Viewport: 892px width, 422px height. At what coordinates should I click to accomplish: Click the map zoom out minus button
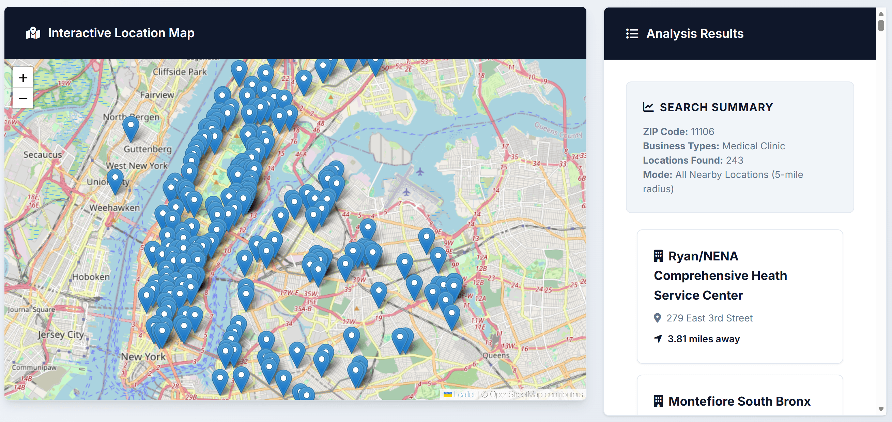[x=23, y=99]
